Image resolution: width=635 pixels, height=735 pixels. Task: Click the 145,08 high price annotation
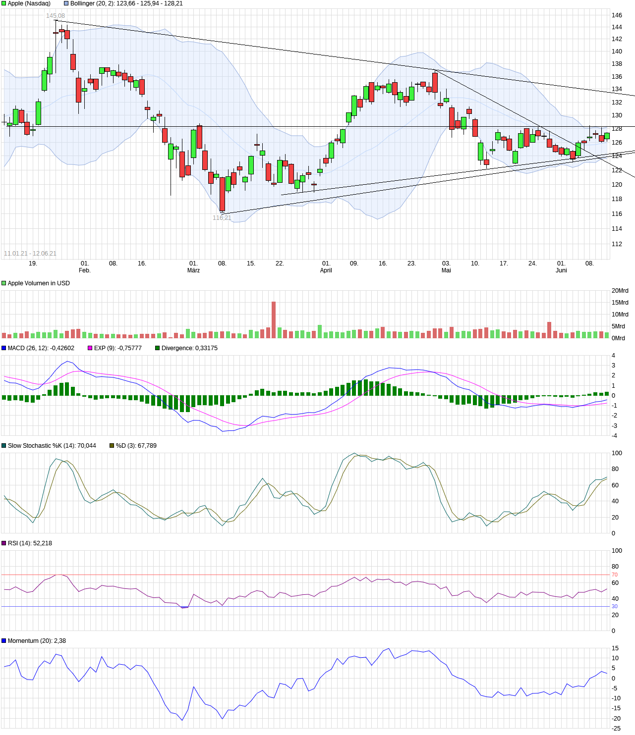[x=56, y=16]
